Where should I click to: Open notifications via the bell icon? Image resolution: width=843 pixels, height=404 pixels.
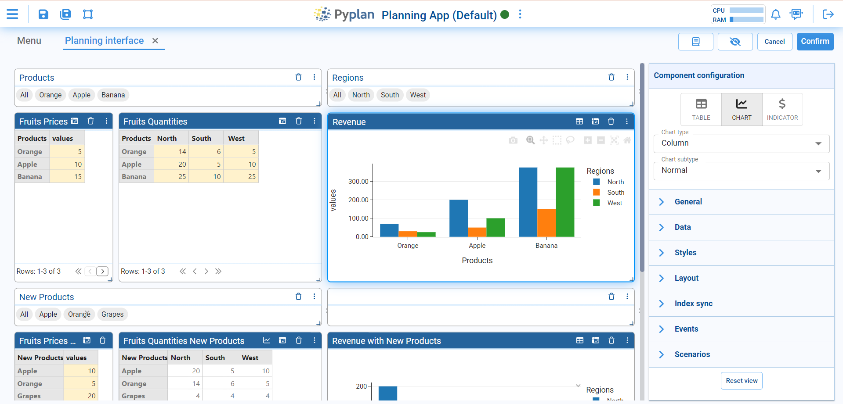(x=775, y=14)
